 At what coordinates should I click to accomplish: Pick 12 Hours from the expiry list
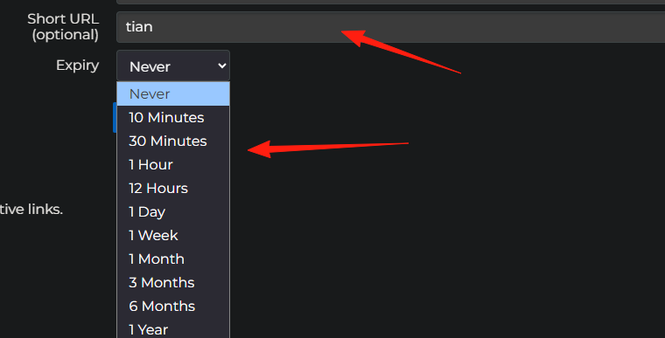pyautogui.click(x=173, y=188)
